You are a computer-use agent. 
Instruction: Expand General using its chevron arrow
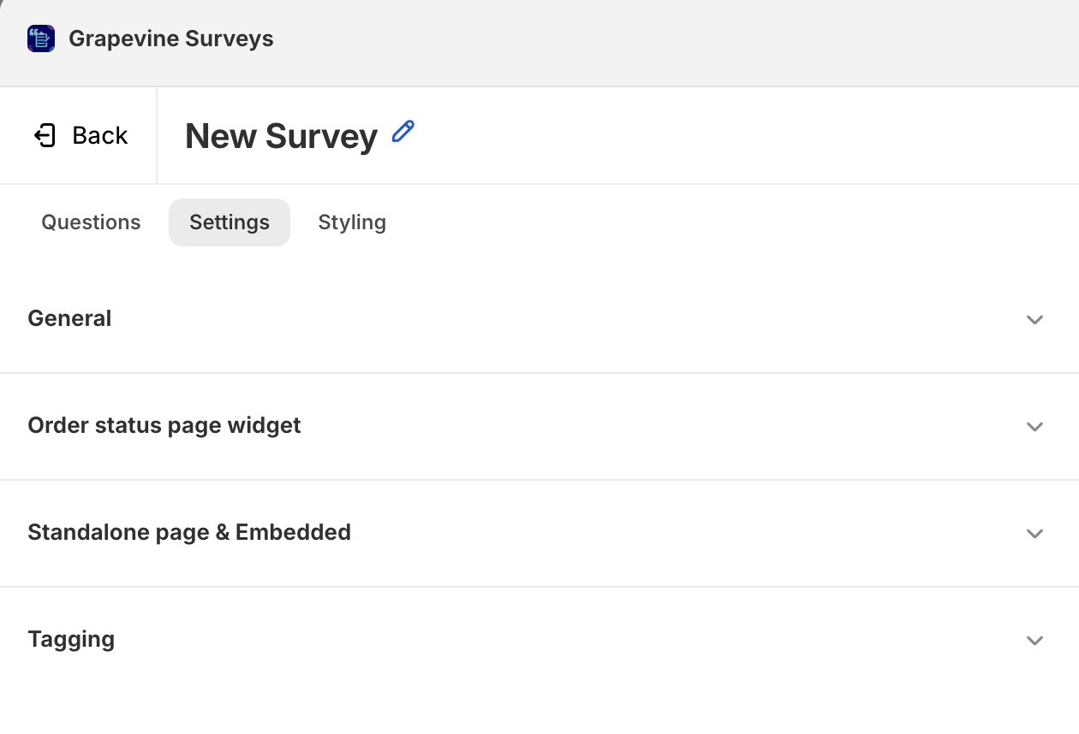pos(1034,319)
